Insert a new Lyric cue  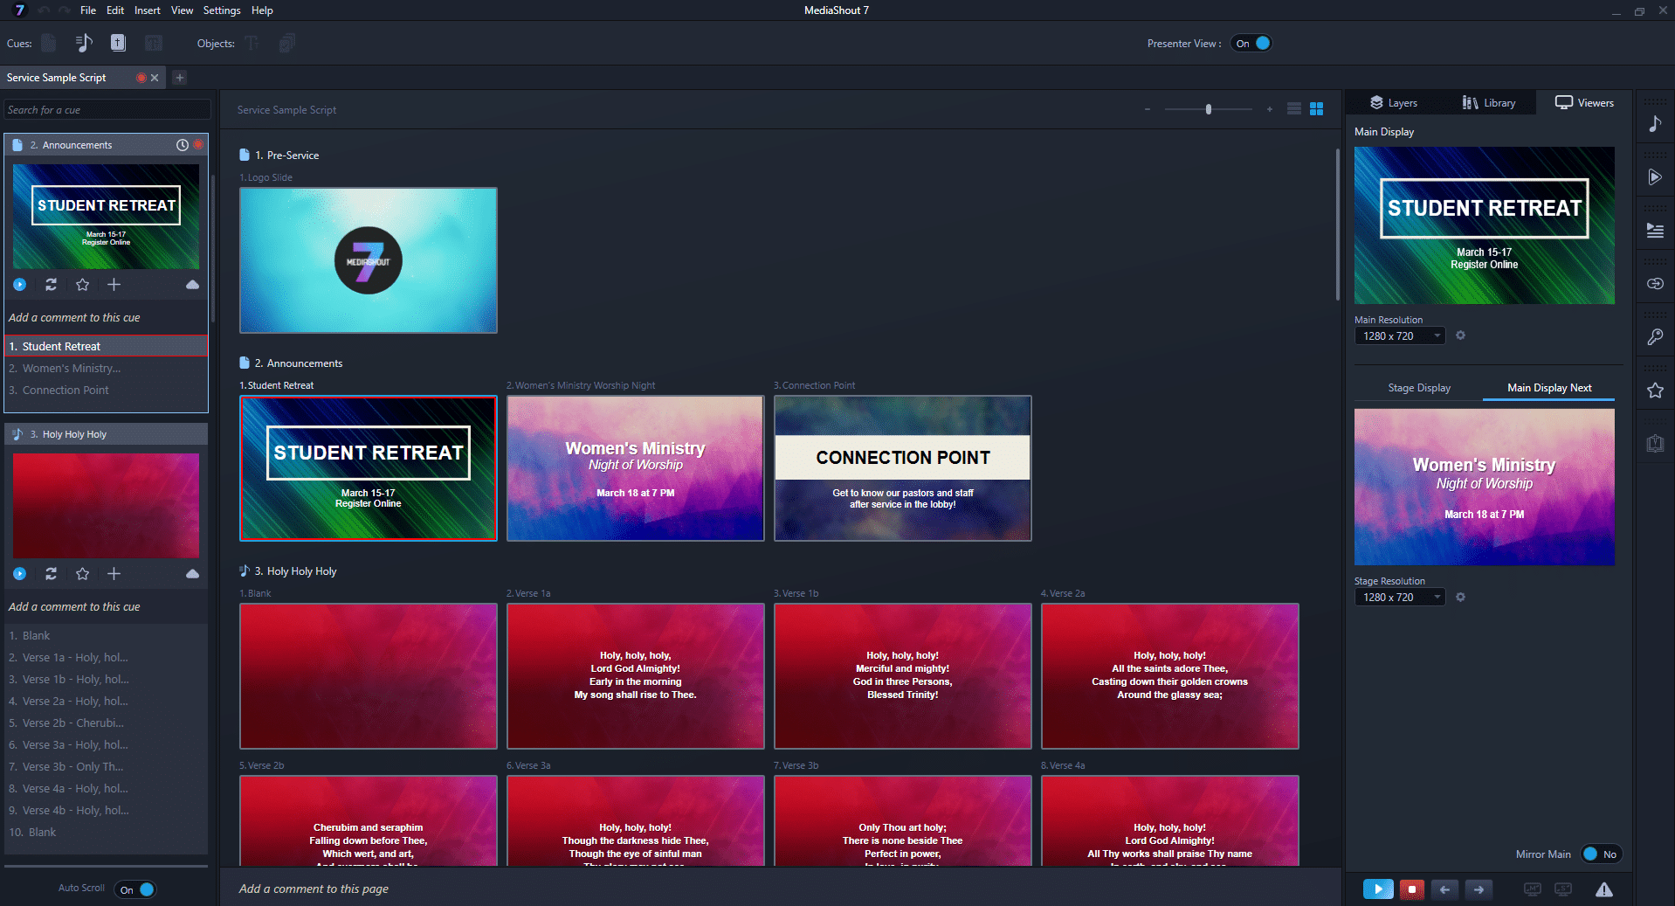84,43
